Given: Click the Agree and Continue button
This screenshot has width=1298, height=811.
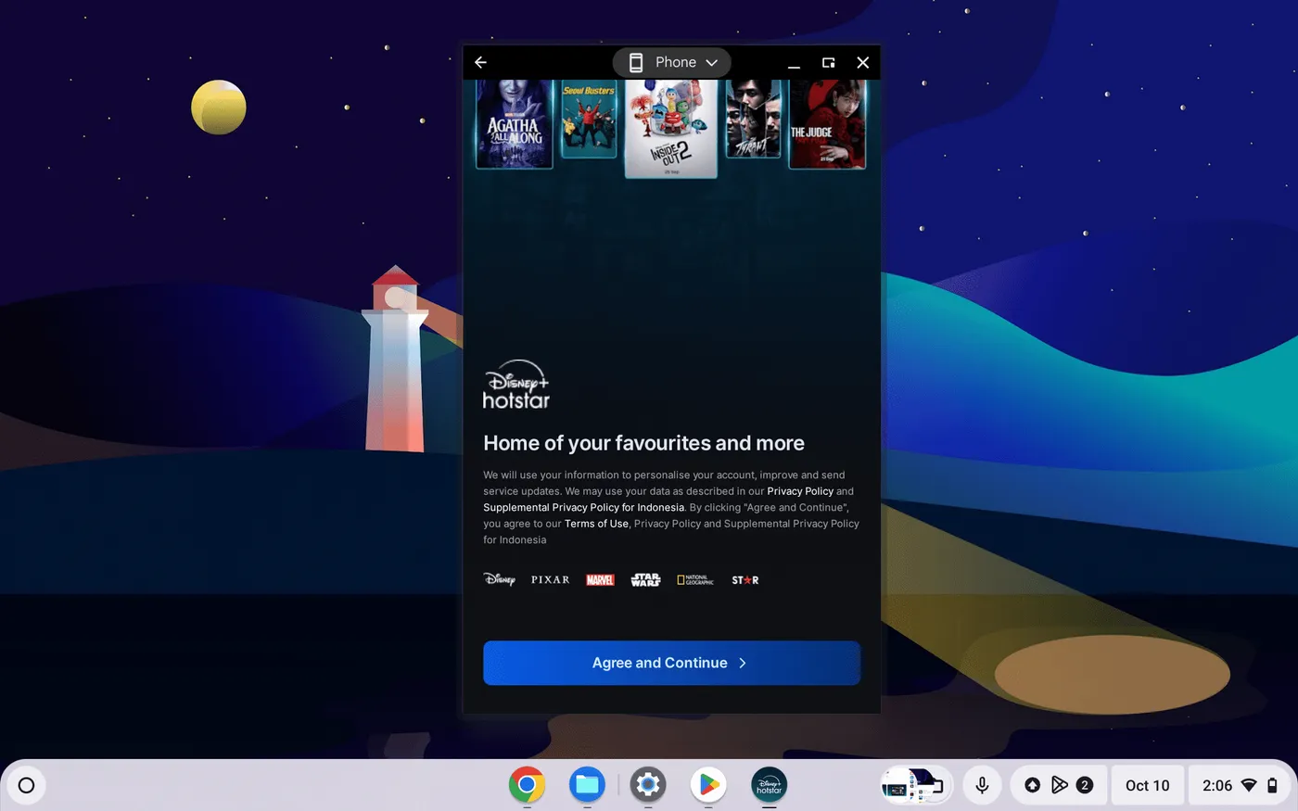Looking at the screenshot, I should pos(671,663).
